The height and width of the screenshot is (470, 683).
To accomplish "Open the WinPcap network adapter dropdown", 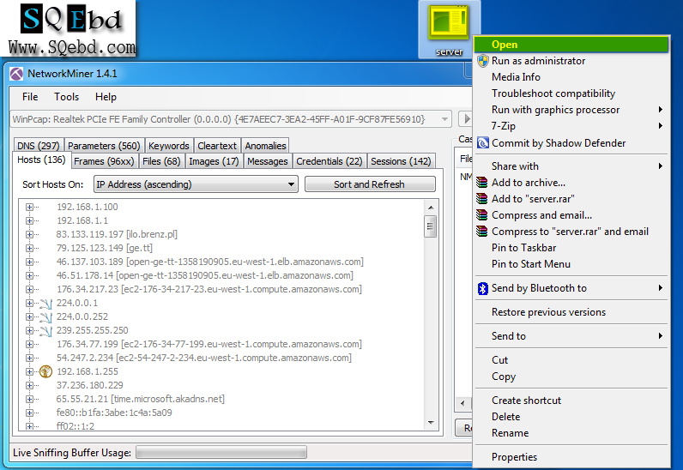I will (x=231, y=119).
